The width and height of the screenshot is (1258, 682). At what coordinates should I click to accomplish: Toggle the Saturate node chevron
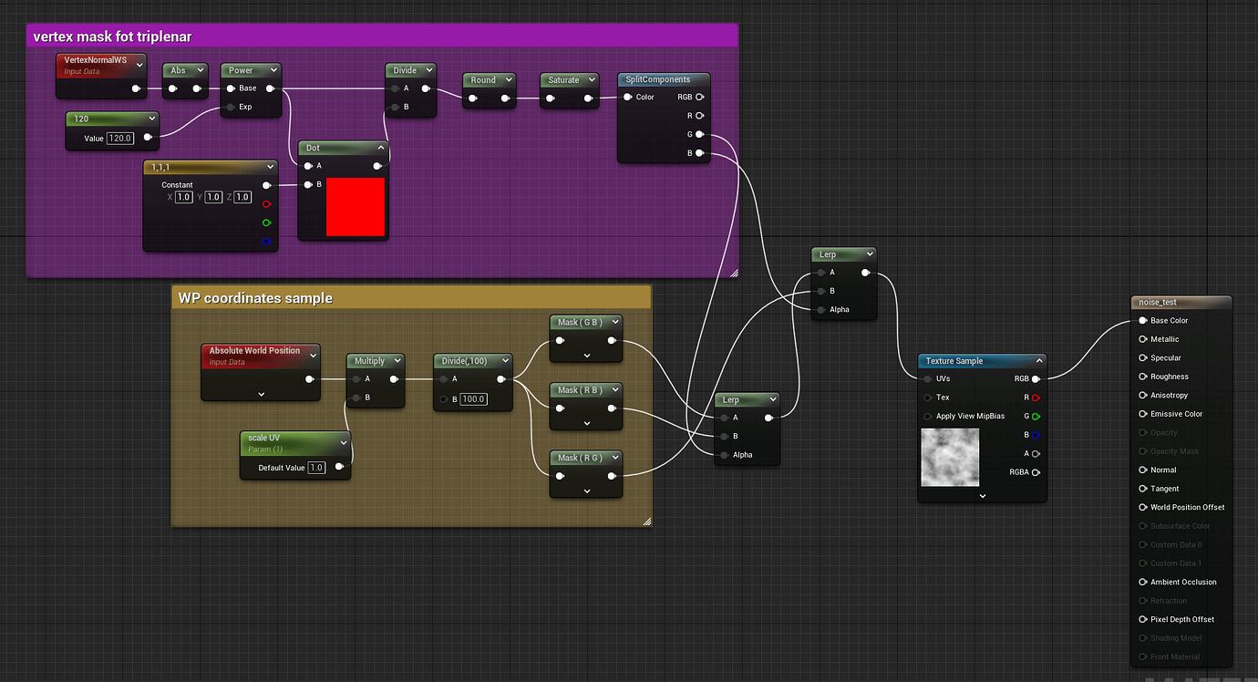click(592, 79)
